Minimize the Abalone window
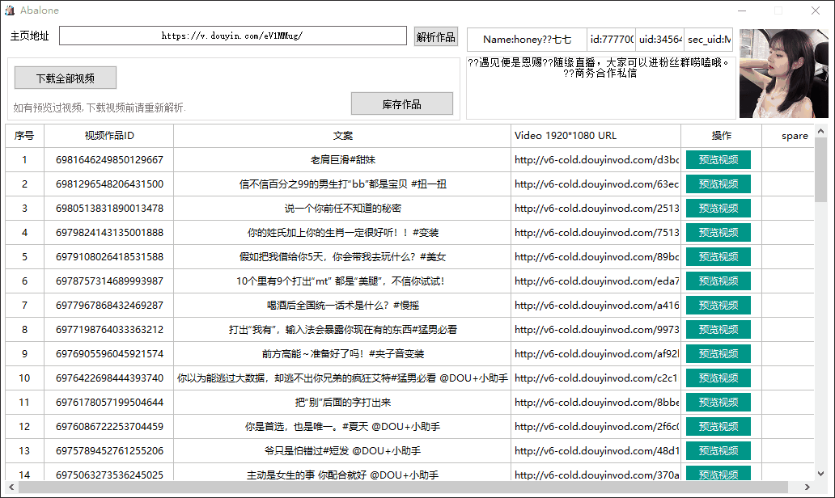 [x=742, y=11]
